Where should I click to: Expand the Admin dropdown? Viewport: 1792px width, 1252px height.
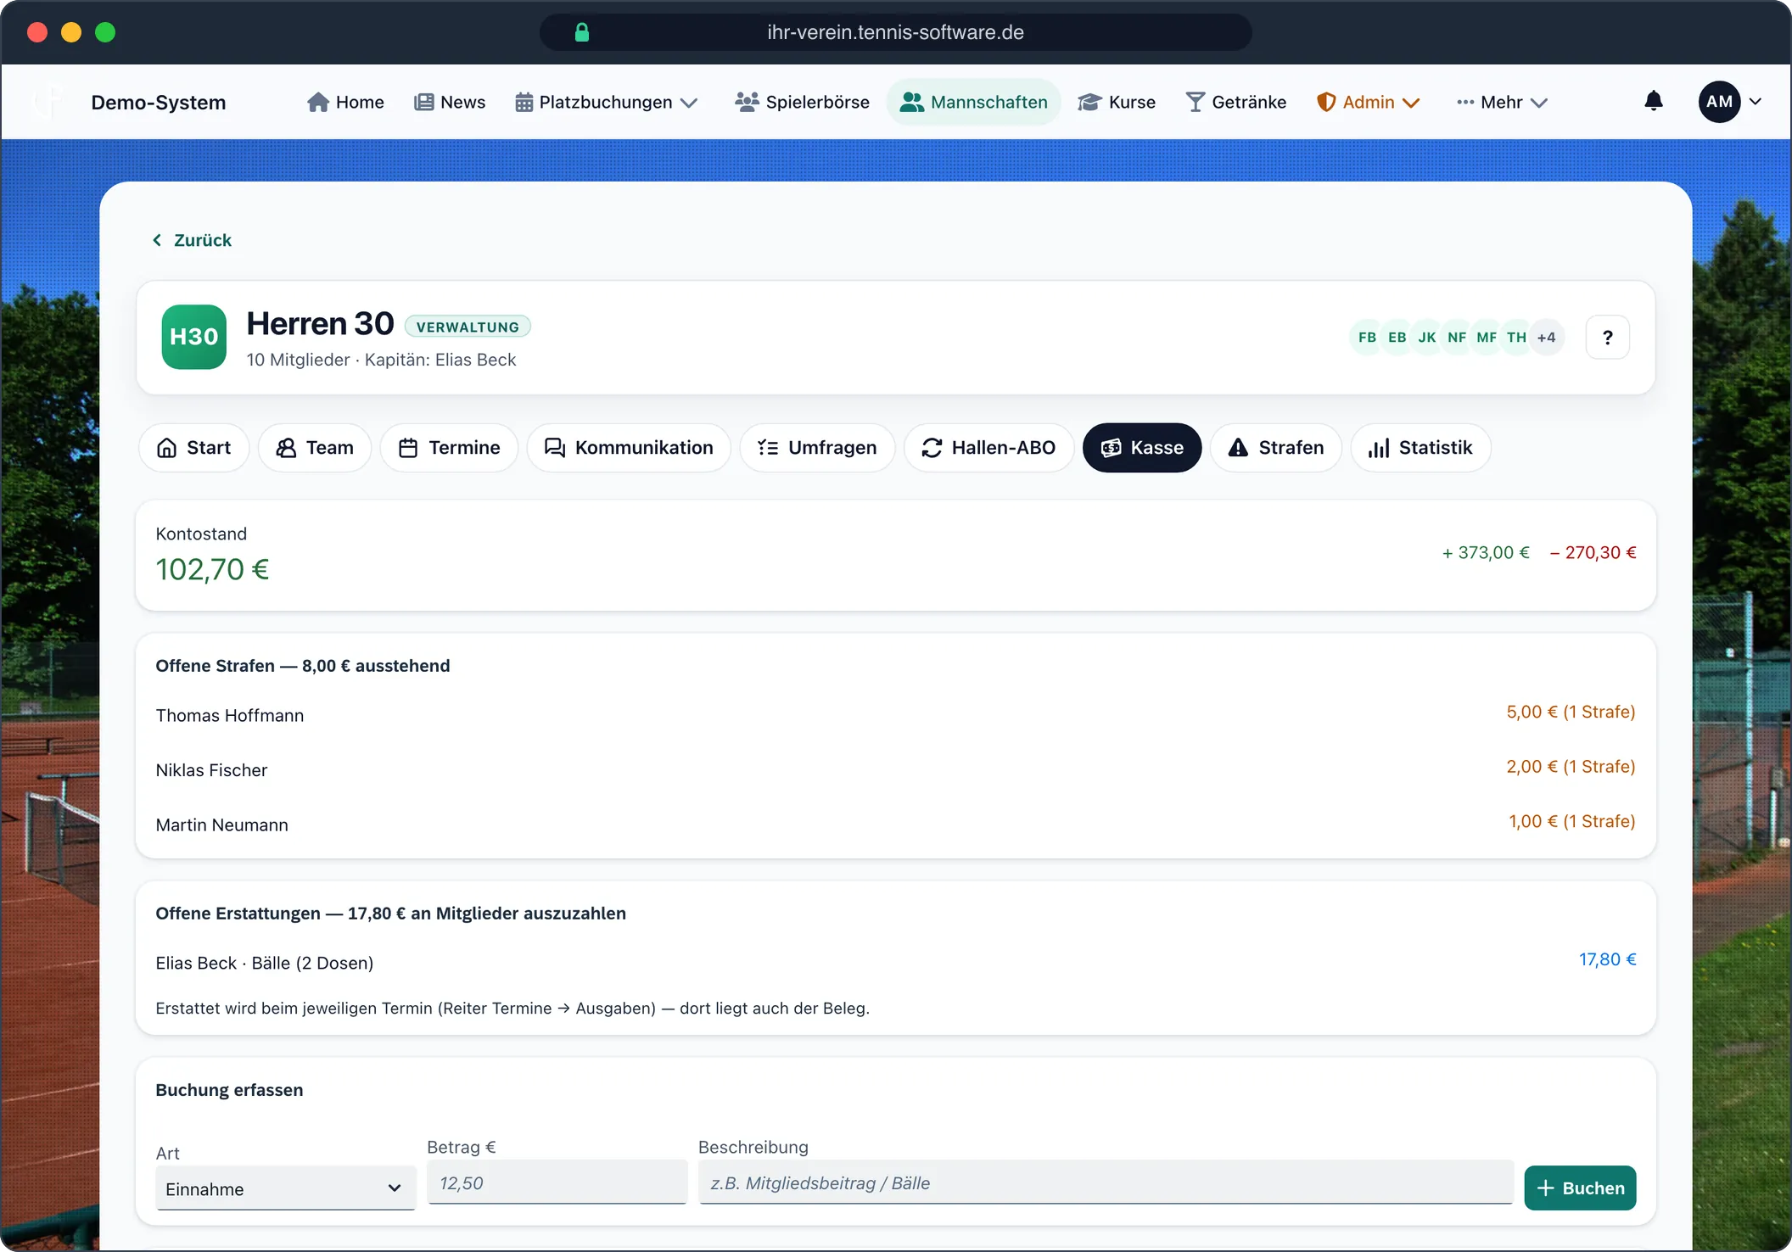[x=1368, y=102]
